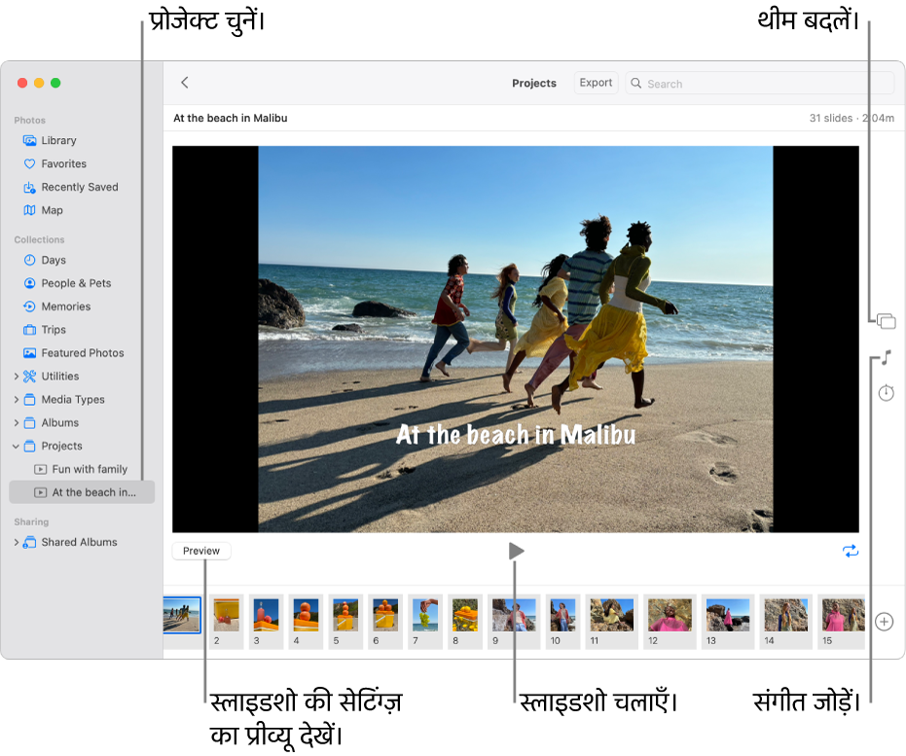This screenshot has height=756, width=906.
Task: Go back with the chevron arrow
Action: click(x=185, y=83)
